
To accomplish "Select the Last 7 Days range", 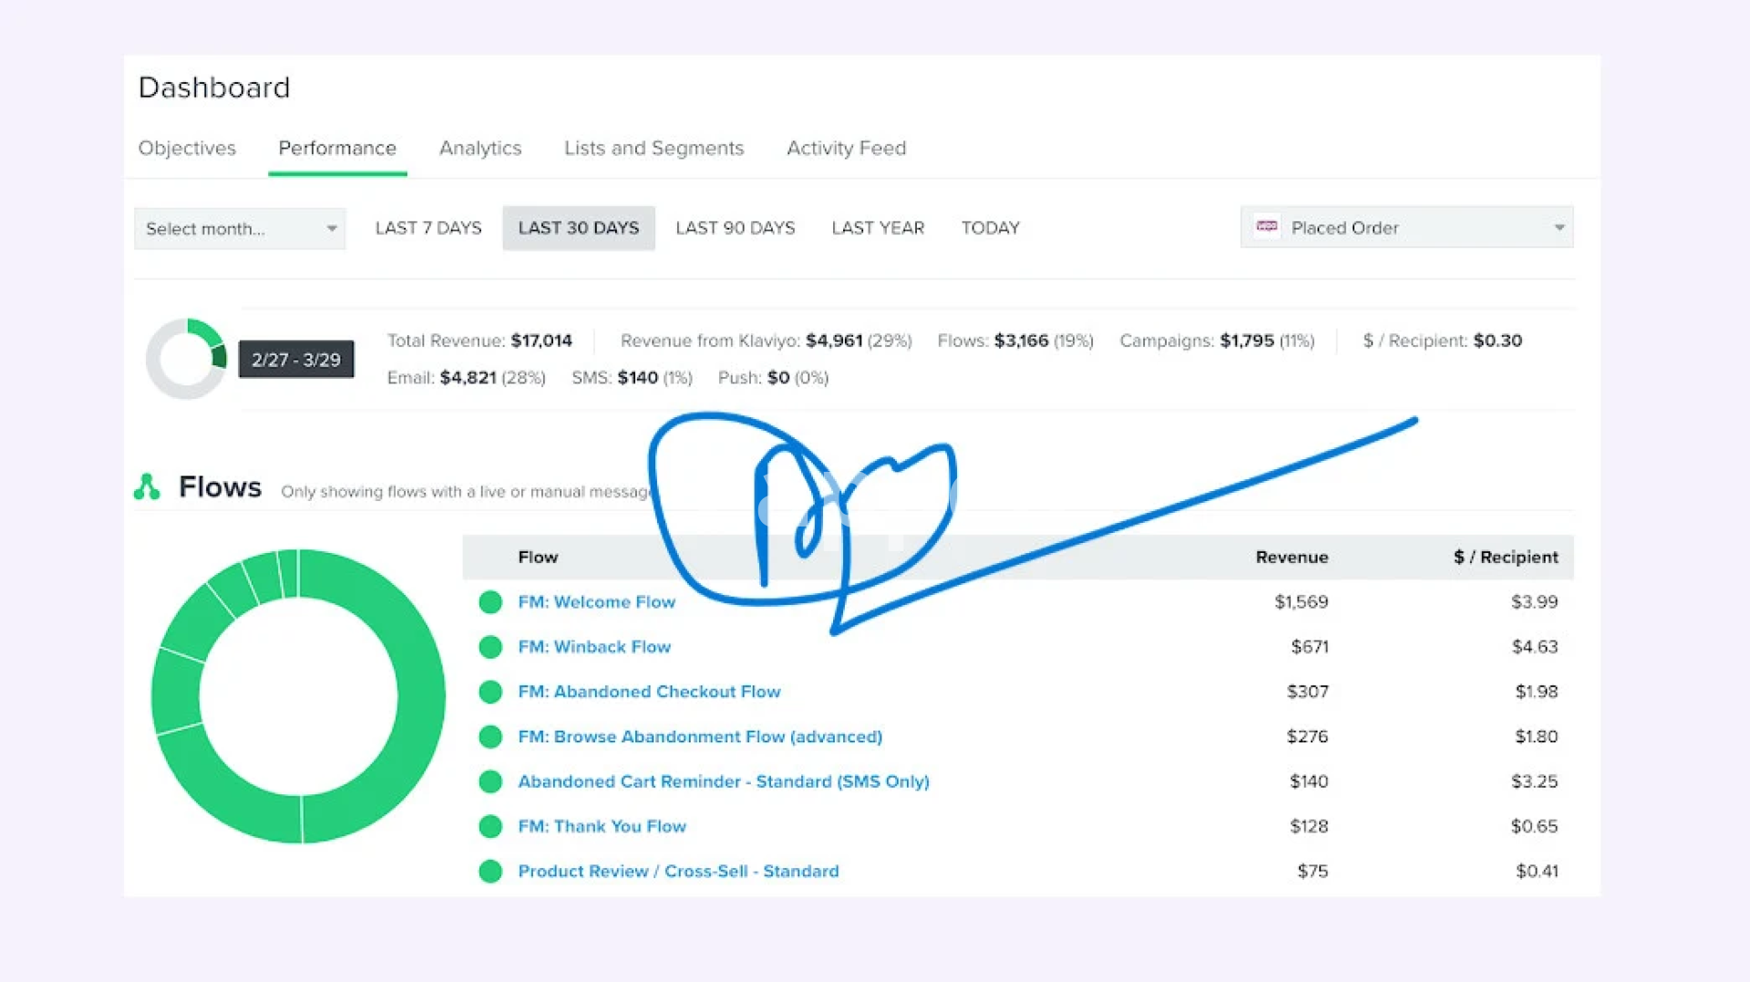I will (x=428, y=228).
